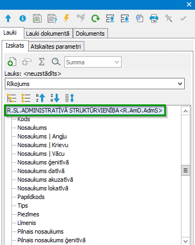Select the Kods field
The height and width of the screenshot is (245, 195).
click(x=24, y=119)
